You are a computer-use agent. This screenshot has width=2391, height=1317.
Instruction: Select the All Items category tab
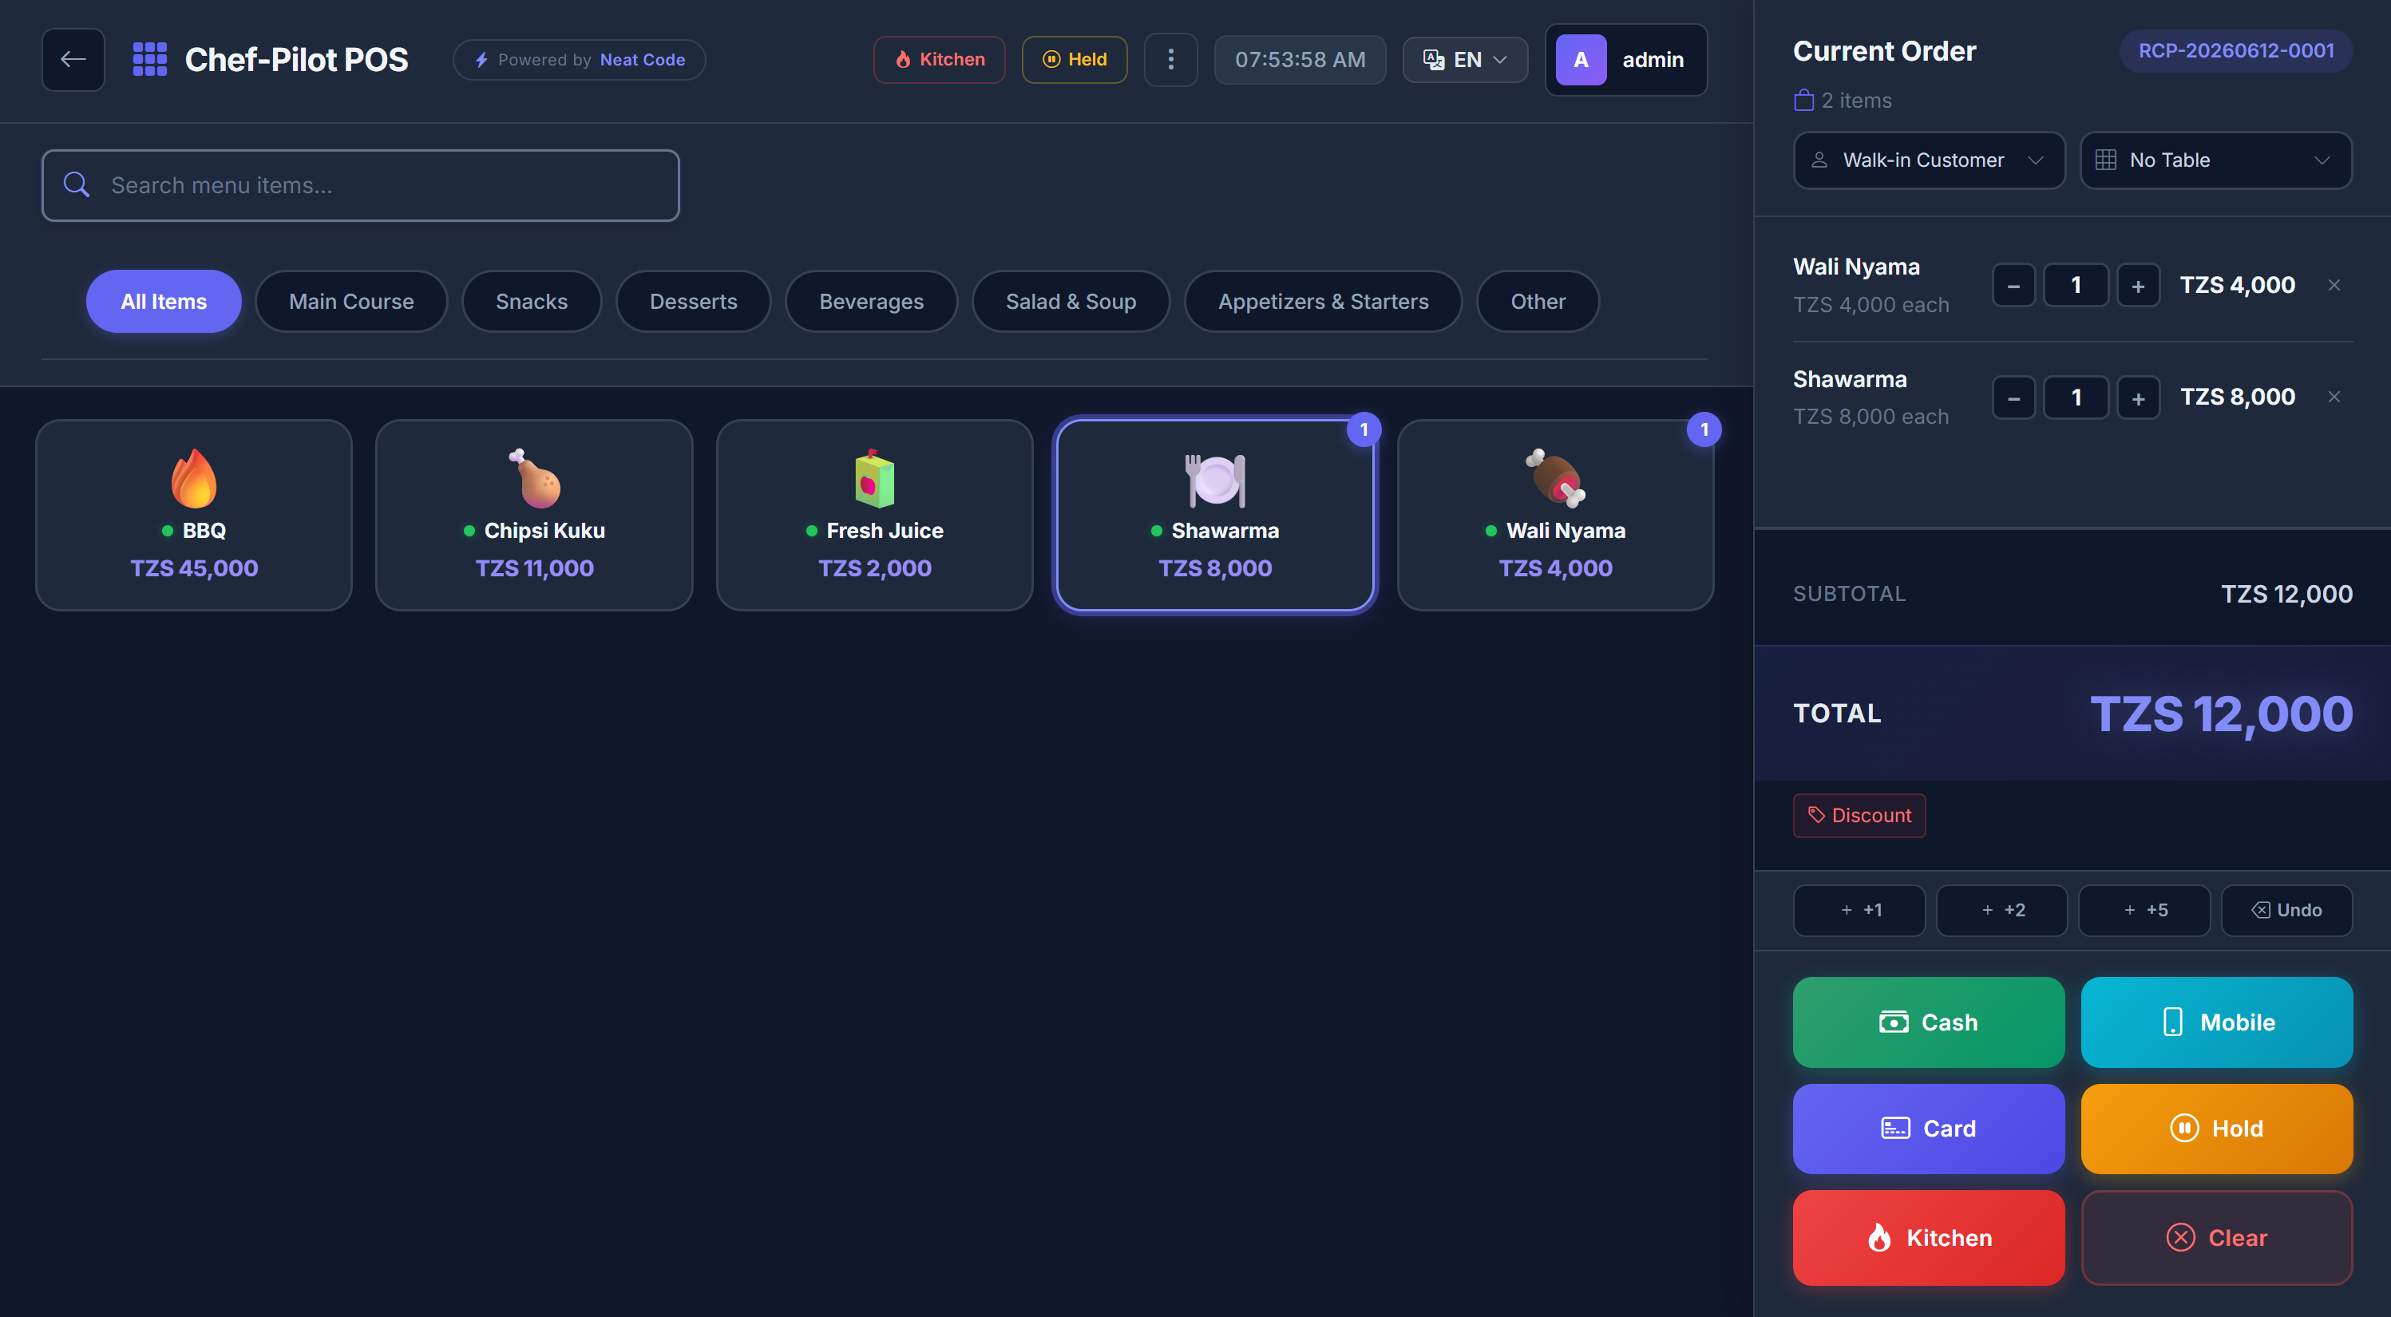pos(164,302)
